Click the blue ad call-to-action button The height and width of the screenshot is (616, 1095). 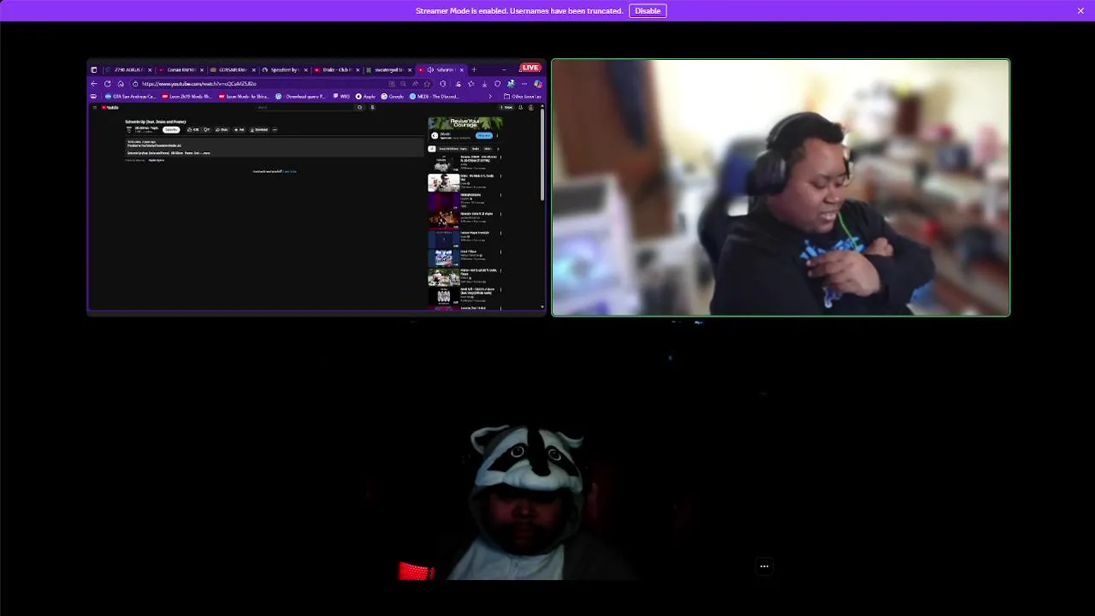click(484, 135)
